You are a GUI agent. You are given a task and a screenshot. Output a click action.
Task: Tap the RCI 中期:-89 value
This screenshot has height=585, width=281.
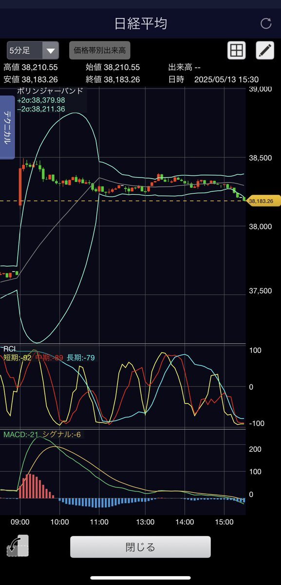click(49, 358)
